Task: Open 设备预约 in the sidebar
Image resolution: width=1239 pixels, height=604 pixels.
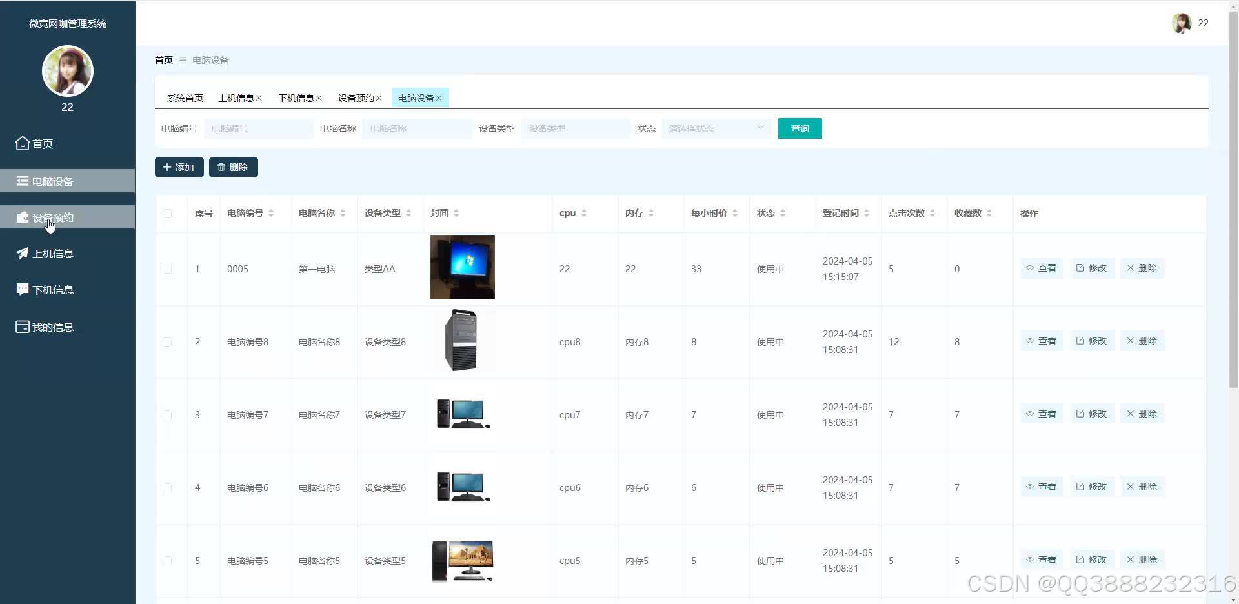Action: pos(67,217)
